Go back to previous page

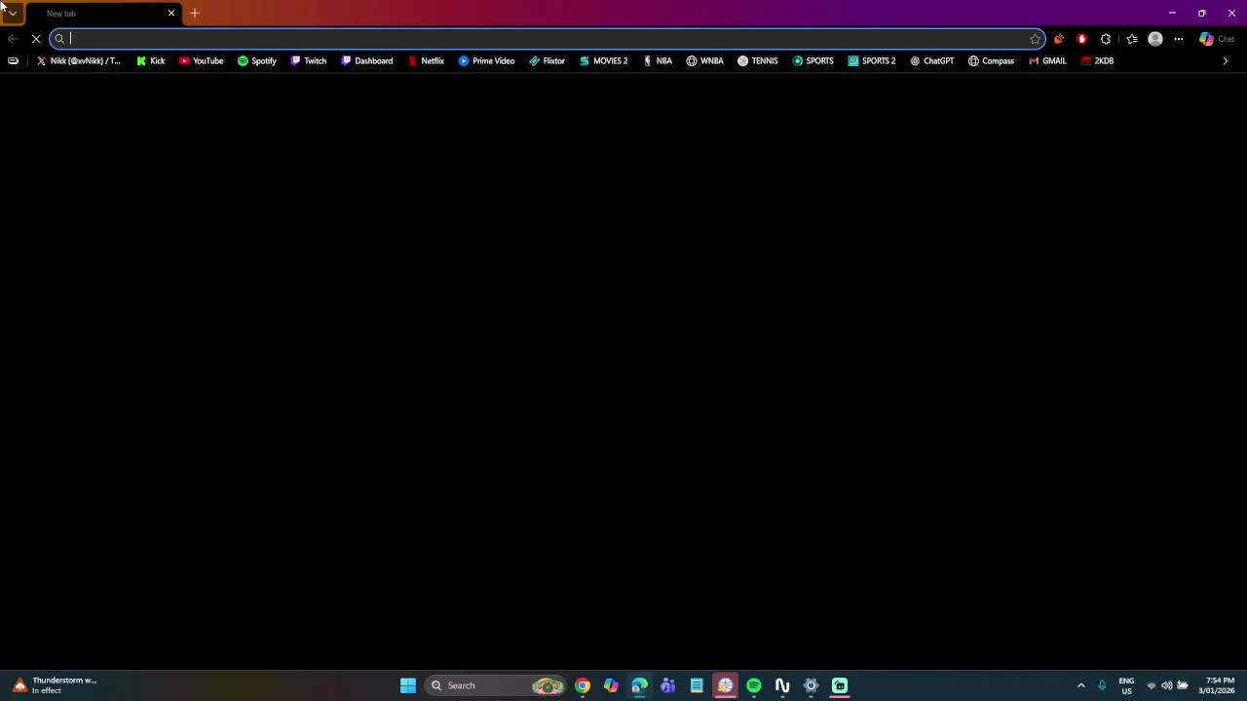tap(13, 39)
